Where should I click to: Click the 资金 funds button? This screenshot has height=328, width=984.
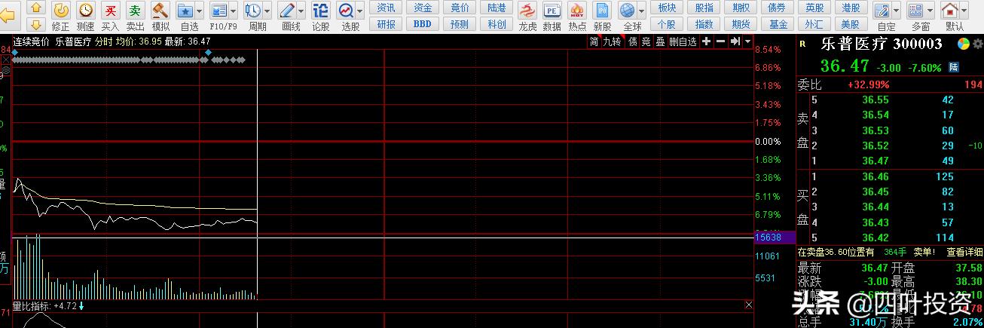pos(423,8)
